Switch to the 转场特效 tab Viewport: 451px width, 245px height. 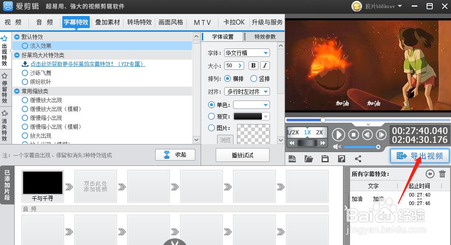140,22
